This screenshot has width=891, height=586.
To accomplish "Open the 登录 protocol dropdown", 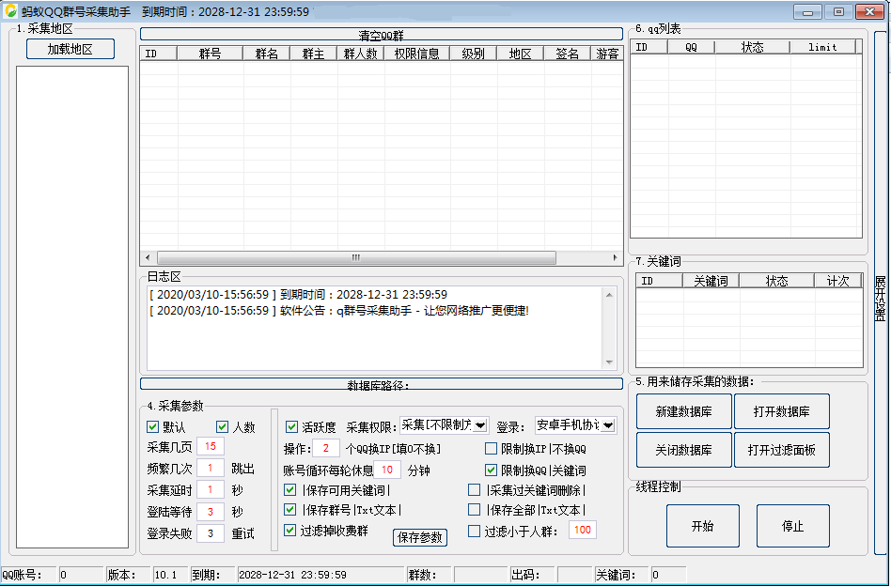I will click(x=608, y=425).
